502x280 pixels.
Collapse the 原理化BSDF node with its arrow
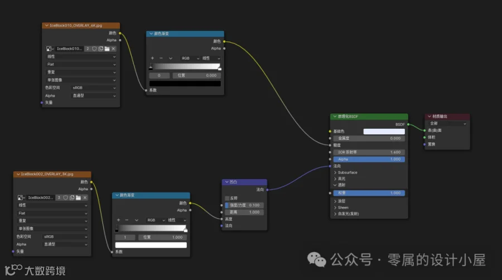click(x=335, y=117)
